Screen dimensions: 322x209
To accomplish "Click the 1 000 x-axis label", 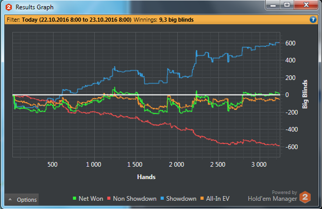I will 93,165.
